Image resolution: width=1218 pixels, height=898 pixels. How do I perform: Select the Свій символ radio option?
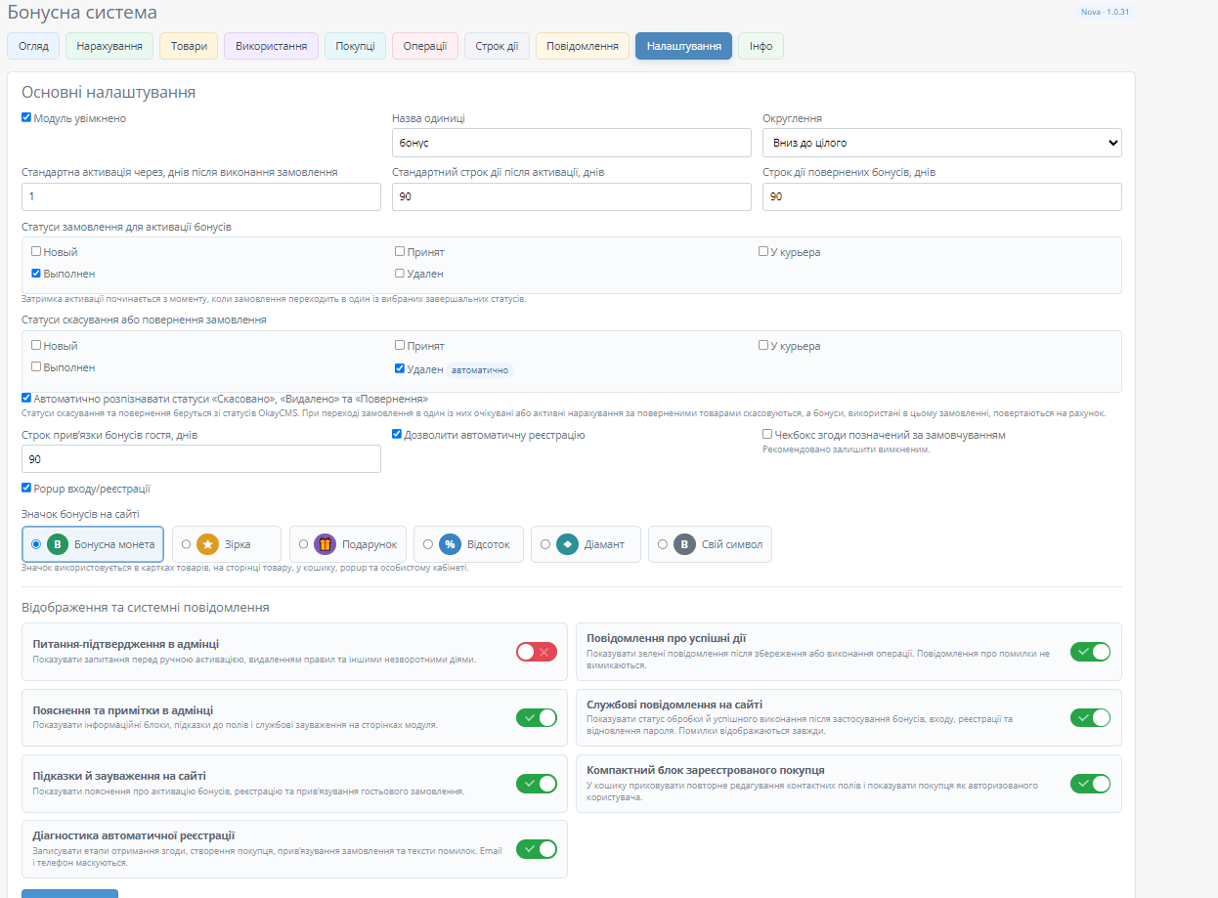coord(663,544)
